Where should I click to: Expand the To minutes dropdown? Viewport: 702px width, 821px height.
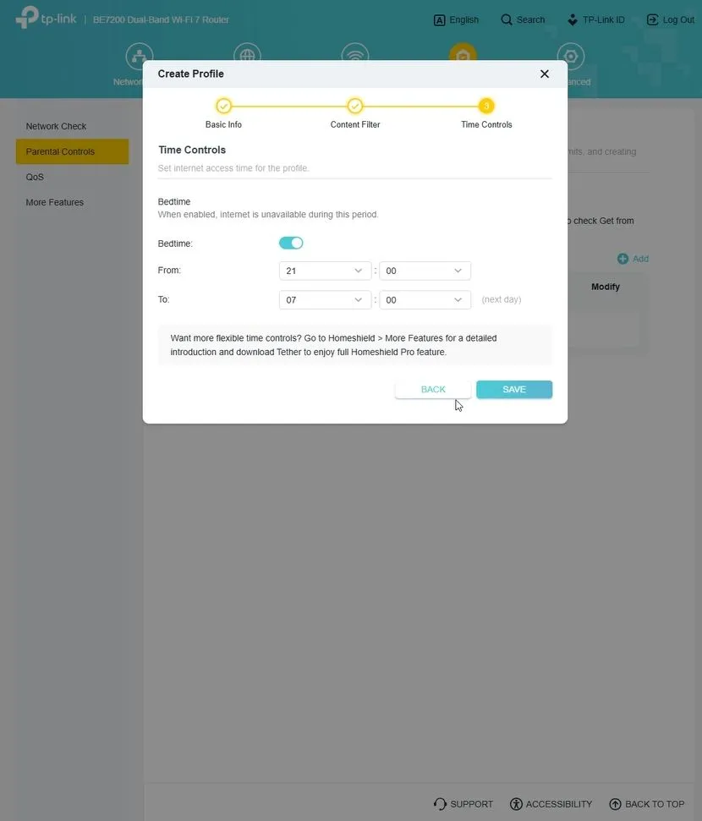coord(425,299)
